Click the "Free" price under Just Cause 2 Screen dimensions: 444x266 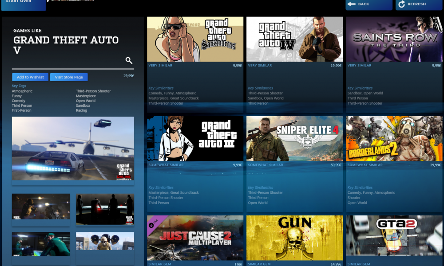(238, 264)
